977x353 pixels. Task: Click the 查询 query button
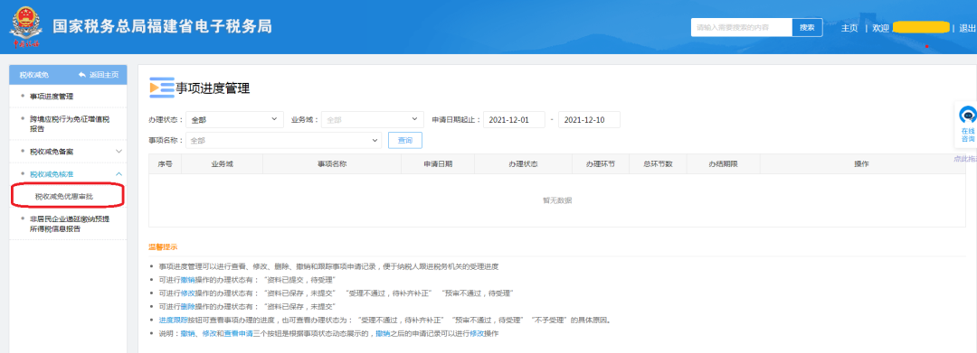[405, 141]
